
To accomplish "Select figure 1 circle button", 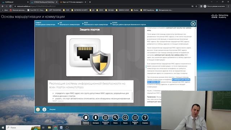I will tap(38, 109).
